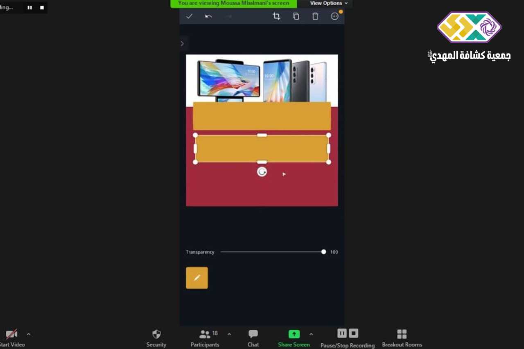The width and height of the screenshot is (524, 349).
Task: Open the Chat panel
Action: (253, 338)
